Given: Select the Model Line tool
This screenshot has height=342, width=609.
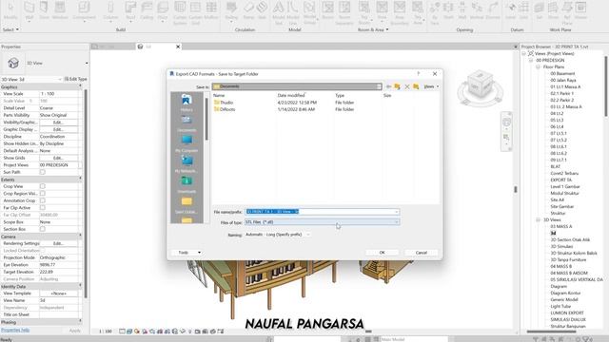Looking at the screenshot, I should coord(293,12).
